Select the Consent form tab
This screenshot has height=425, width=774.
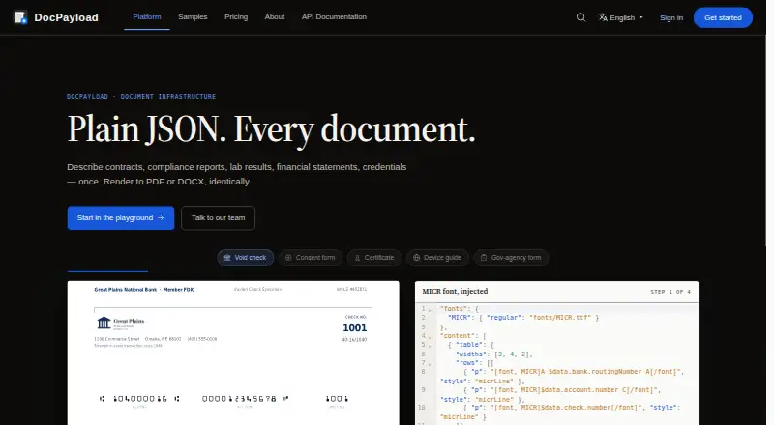(x=311, y=257)
